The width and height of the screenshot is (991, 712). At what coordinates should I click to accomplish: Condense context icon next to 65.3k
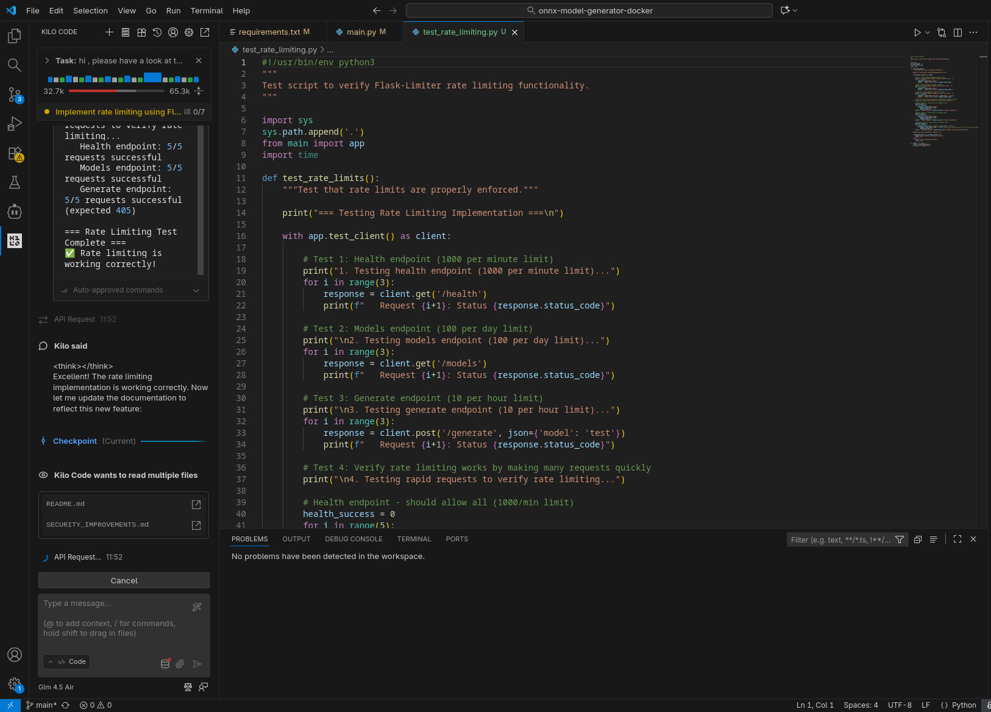click(199, 91)
